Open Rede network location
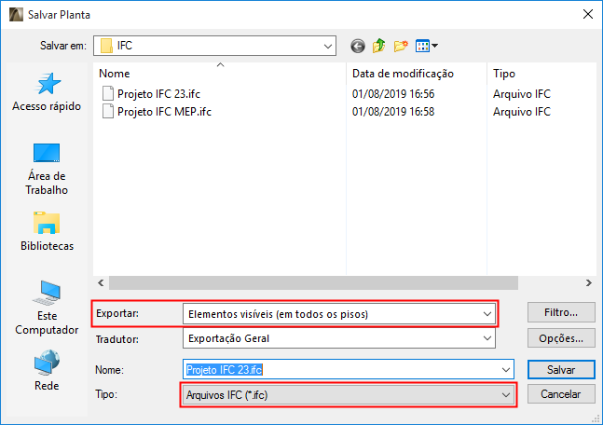This screenshot has height=425, width=603. pos(46,370)
